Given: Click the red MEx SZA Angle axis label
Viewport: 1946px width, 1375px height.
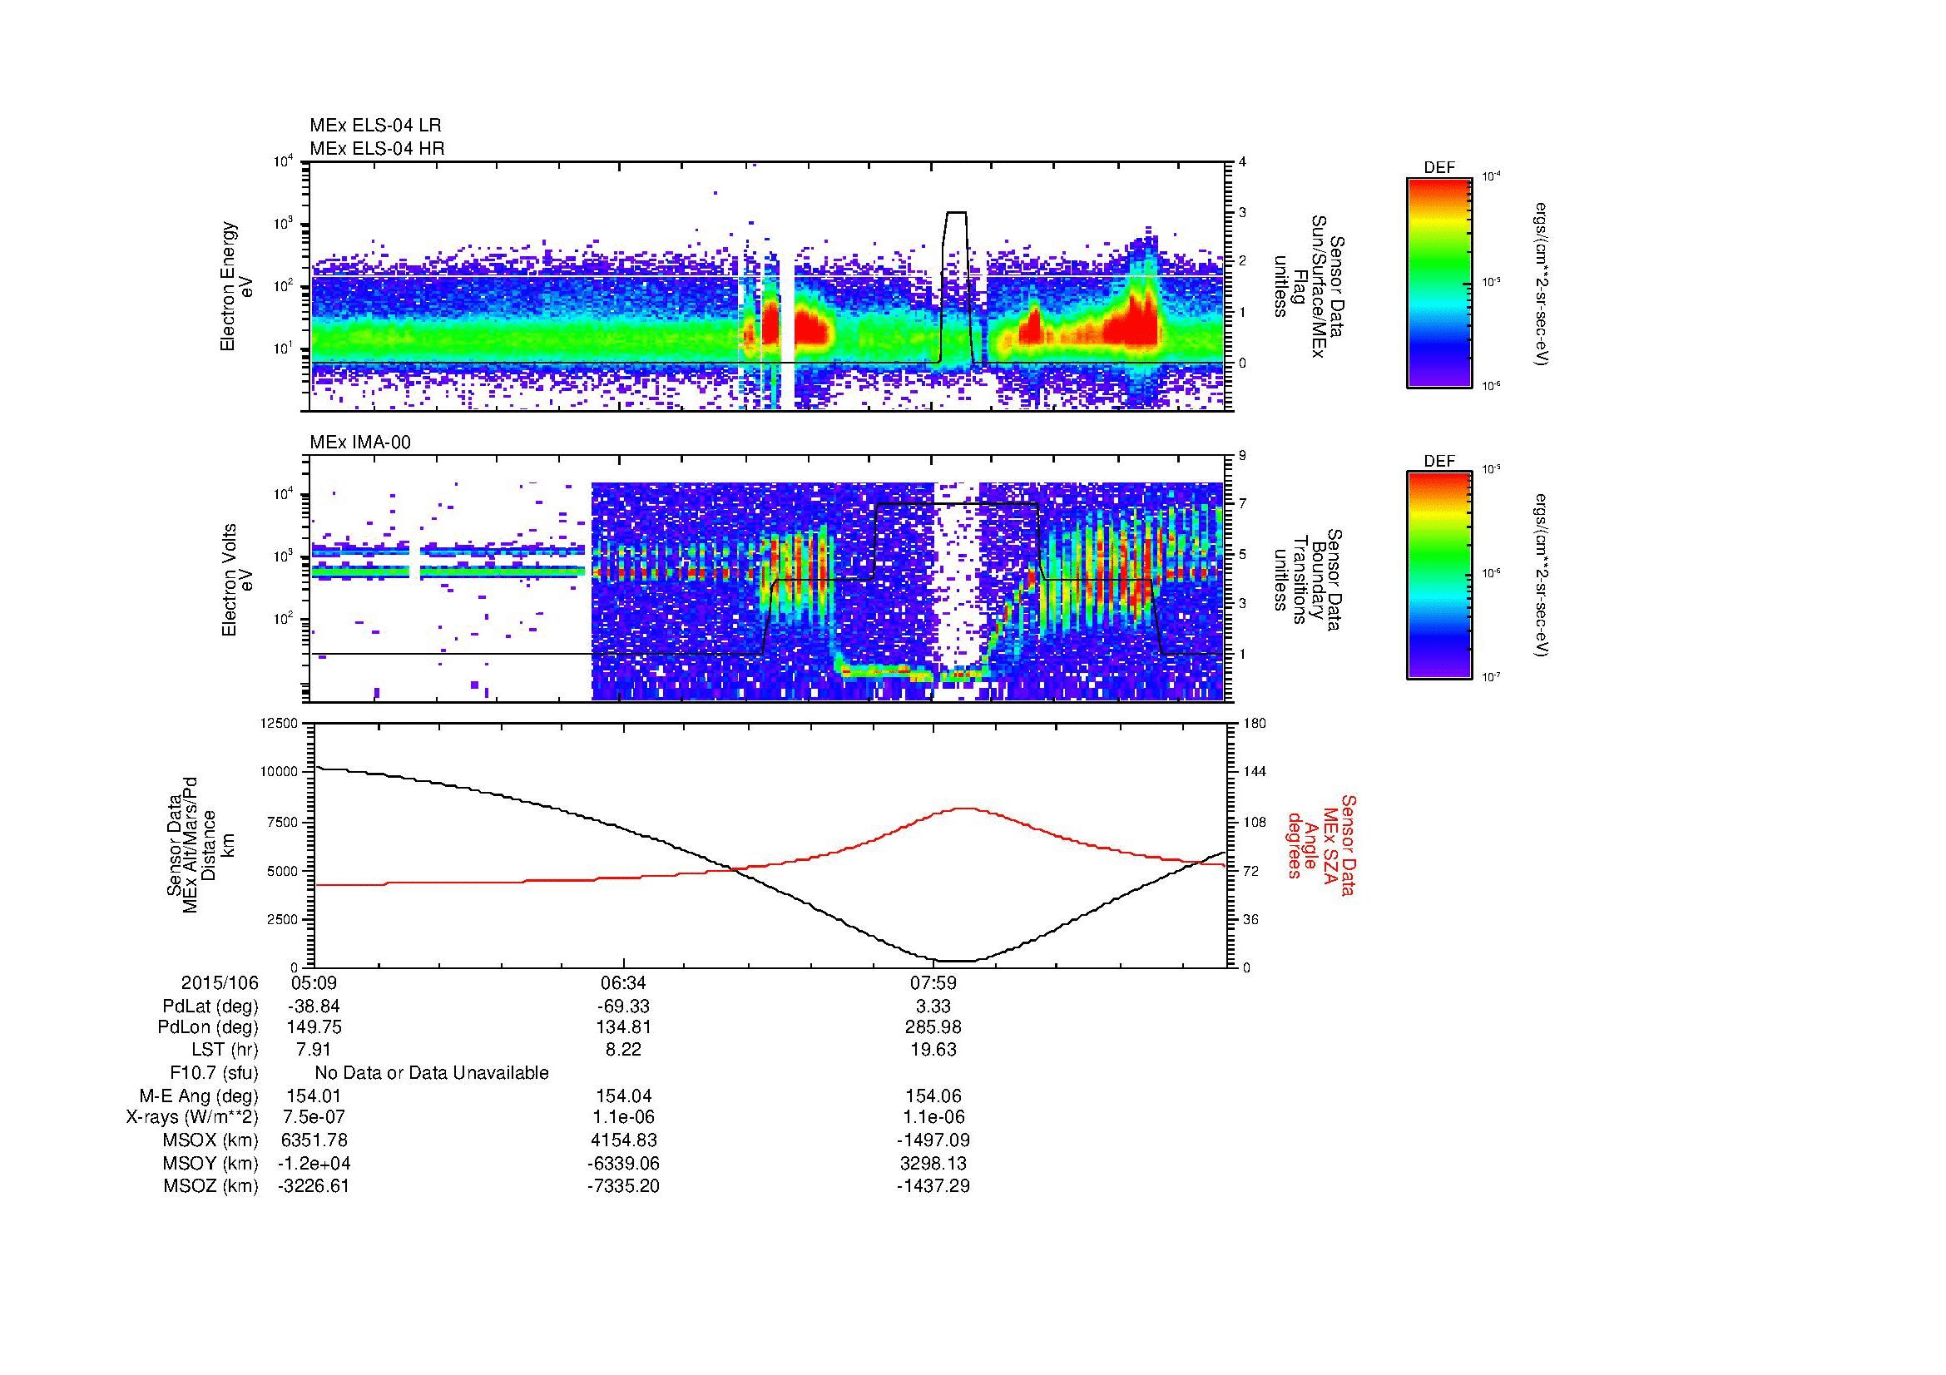Looking at the screenshot, I should 1320,844.
